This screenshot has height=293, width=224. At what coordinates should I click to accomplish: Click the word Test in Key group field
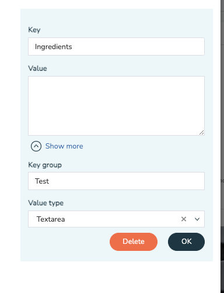pyautogui.click(x=42, y=181)
